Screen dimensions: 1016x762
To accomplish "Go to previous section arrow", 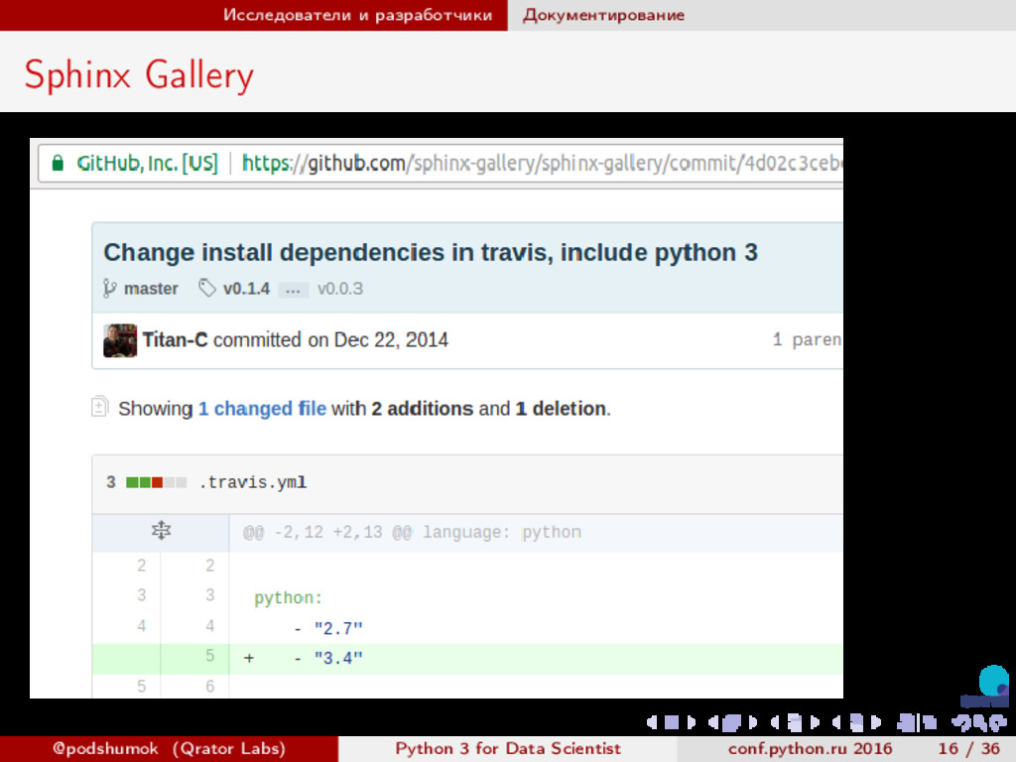I will pos(836,722).
